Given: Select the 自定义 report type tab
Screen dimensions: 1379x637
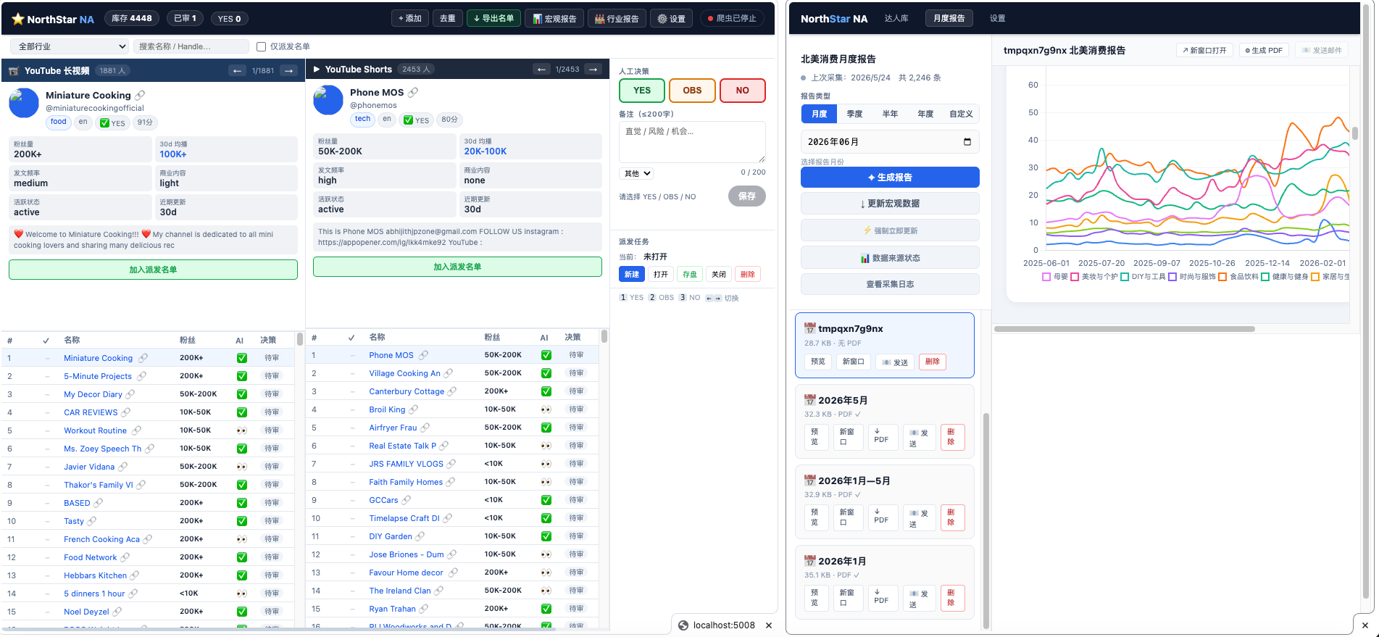Looking at the screenshot, I should [x=961, y=114].
